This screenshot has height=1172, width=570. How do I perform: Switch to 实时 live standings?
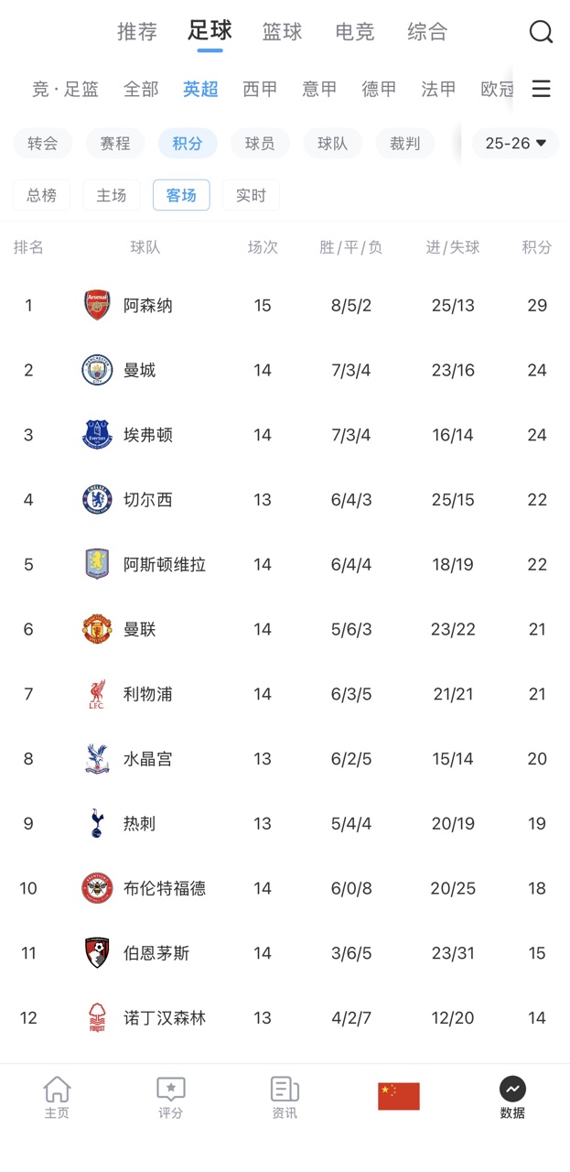point(251,195)
